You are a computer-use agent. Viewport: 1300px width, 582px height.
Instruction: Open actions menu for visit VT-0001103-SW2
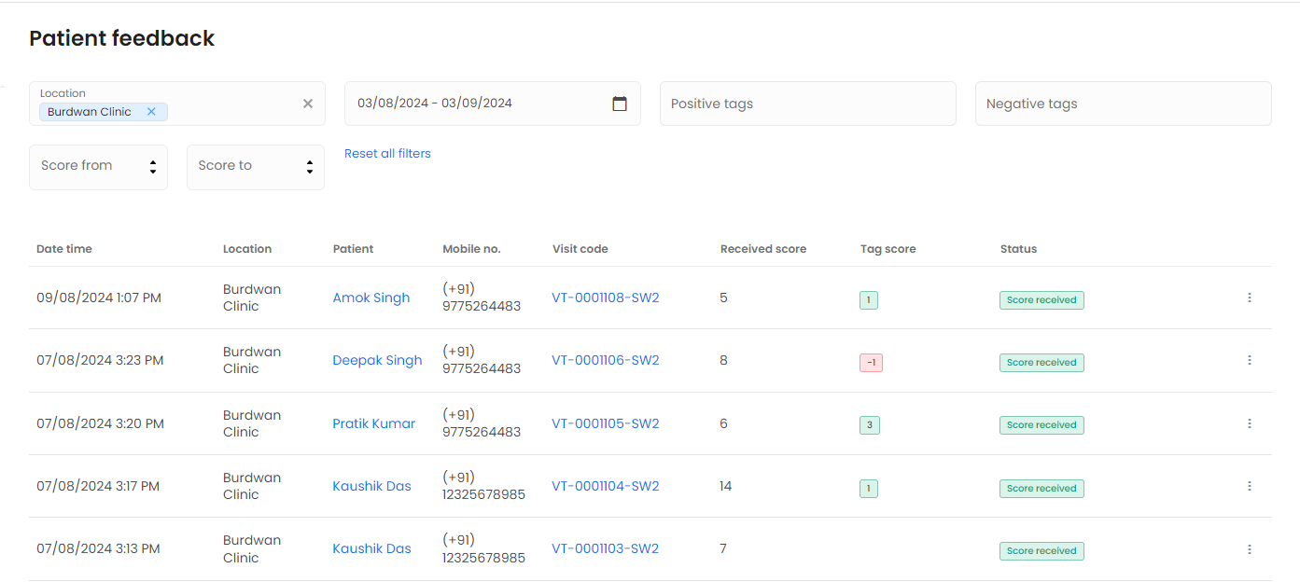coord(1249,549)
